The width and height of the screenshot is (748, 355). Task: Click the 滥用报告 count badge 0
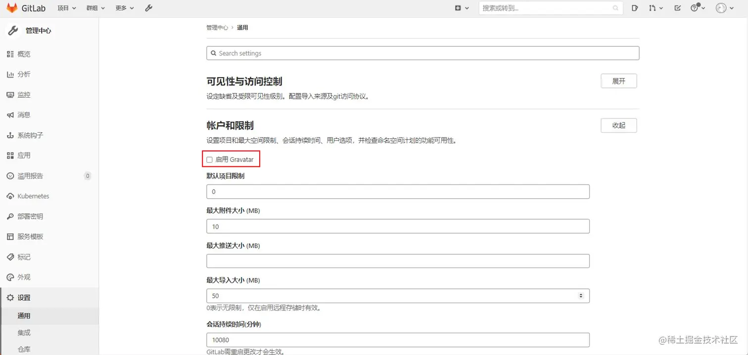88,176
